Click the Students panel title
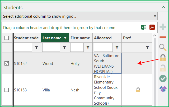 (13, 7)
